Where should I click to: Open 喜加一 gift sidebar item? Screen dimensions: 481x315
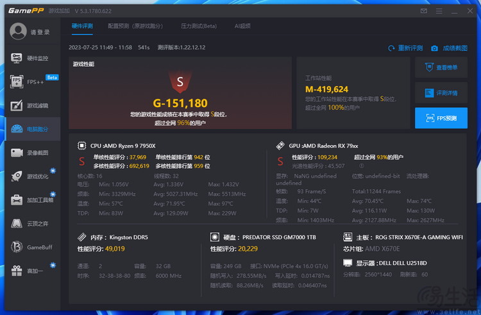32,271
